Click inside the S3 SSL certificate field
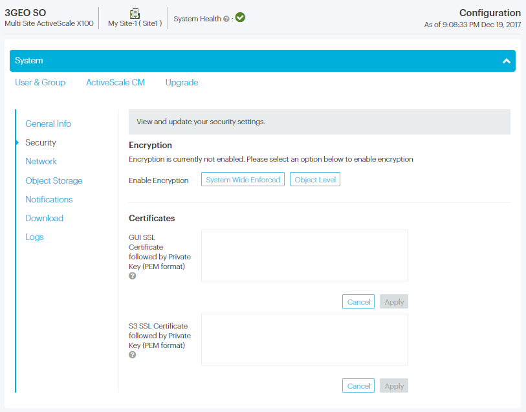 304,339
